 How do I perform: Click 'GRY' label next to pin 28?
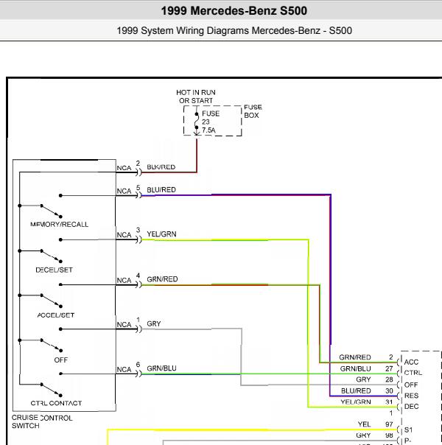(x=363, y=379)
